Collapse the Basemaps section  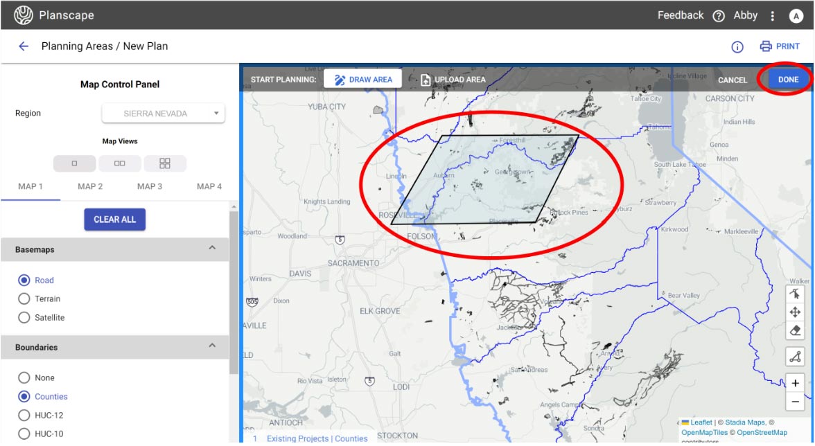pos(212,249)
